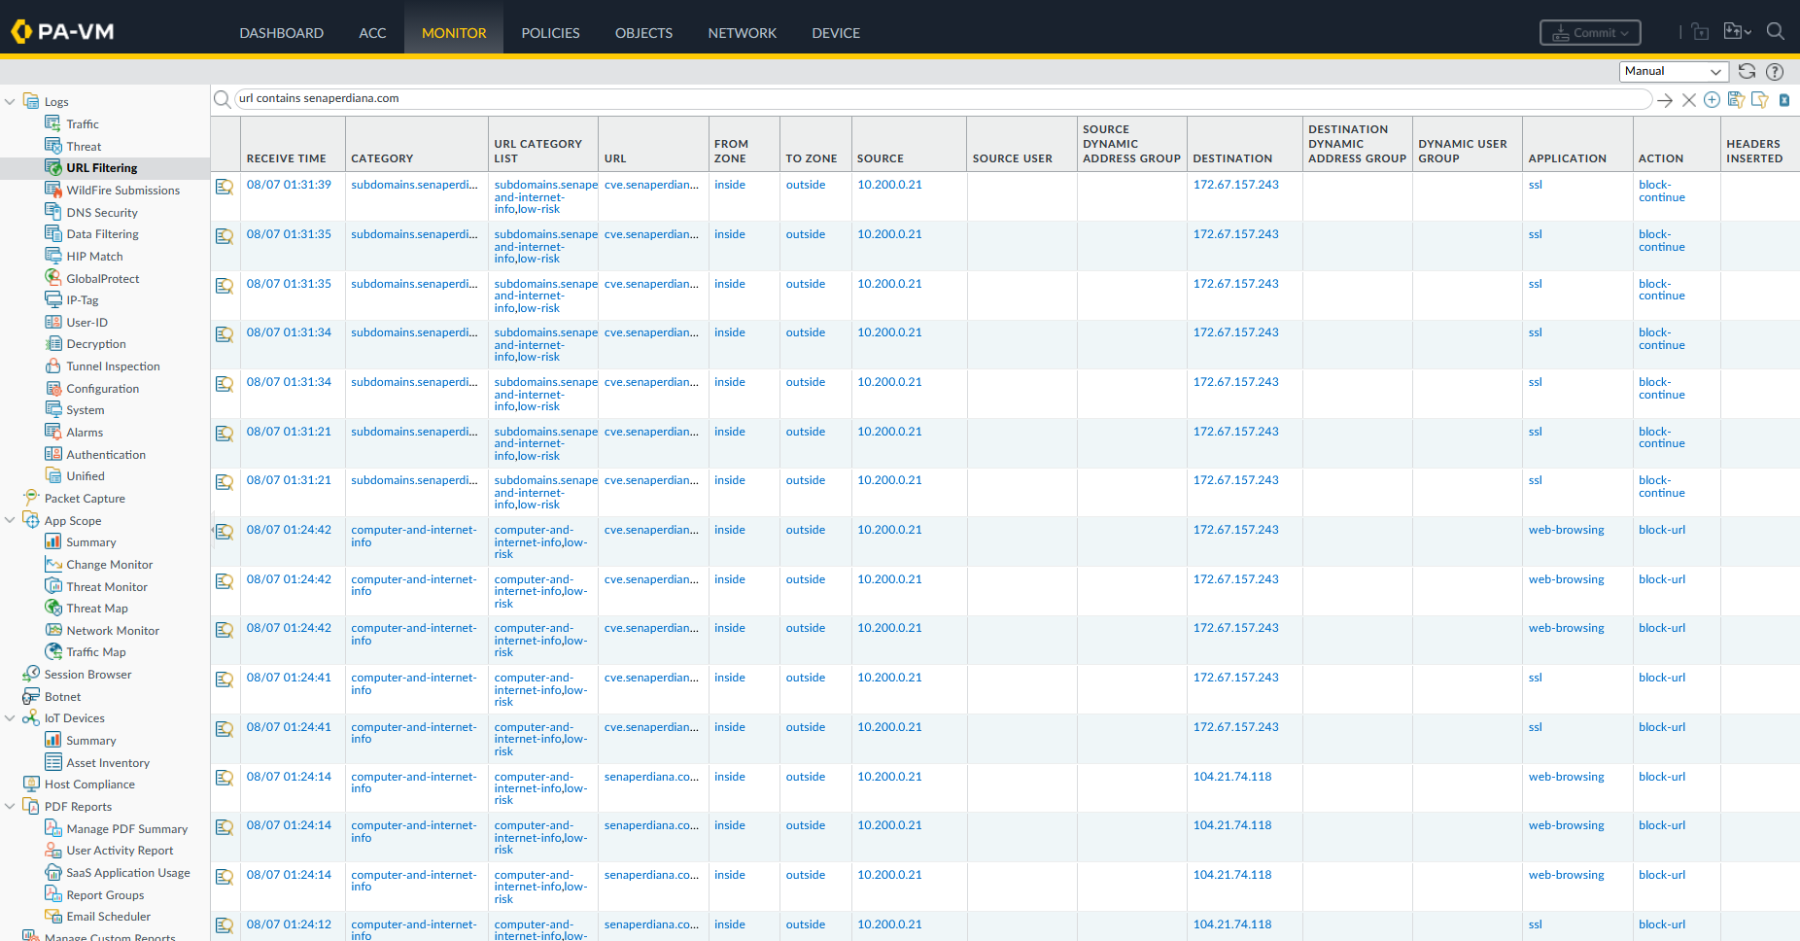Select DNS Security in the log tree
1800x941 pixels.
point(102,212)
